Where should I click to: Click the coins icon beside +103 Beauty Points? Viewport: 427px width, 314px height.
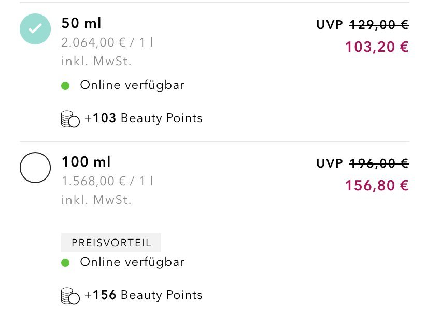pos(70,119)
